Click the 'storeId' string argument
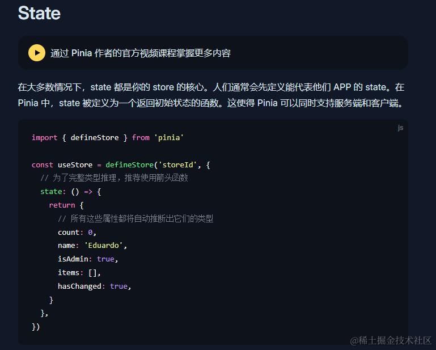Viewport: 436px width, 350px height. point(177,165)
